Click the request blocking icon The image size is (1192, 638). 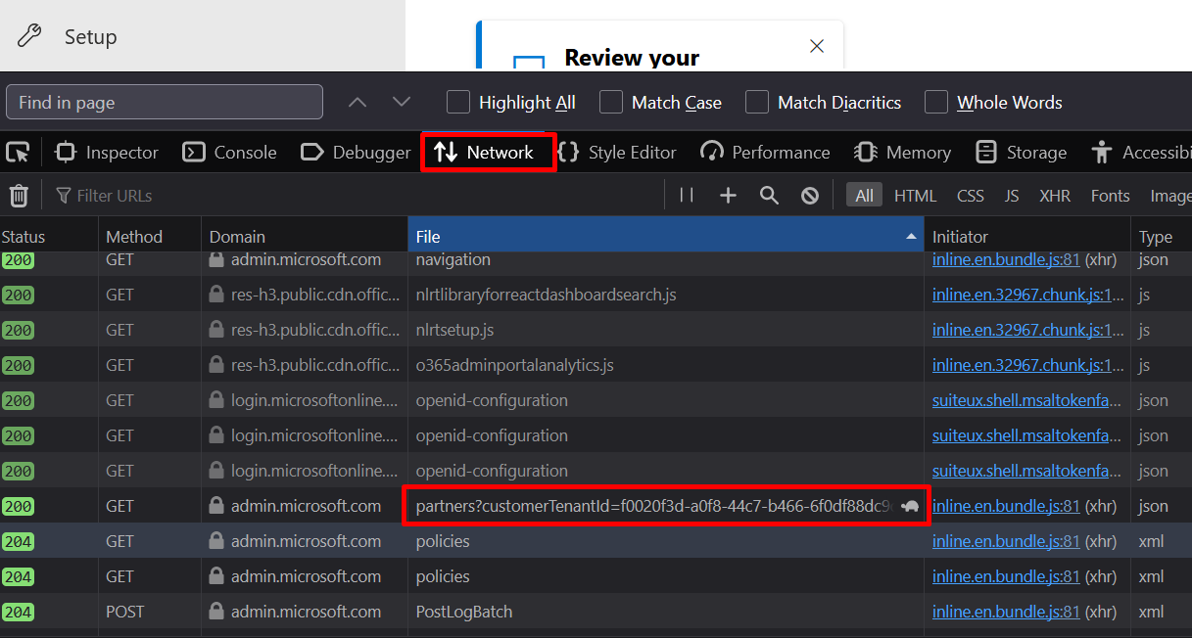(810, 196)
